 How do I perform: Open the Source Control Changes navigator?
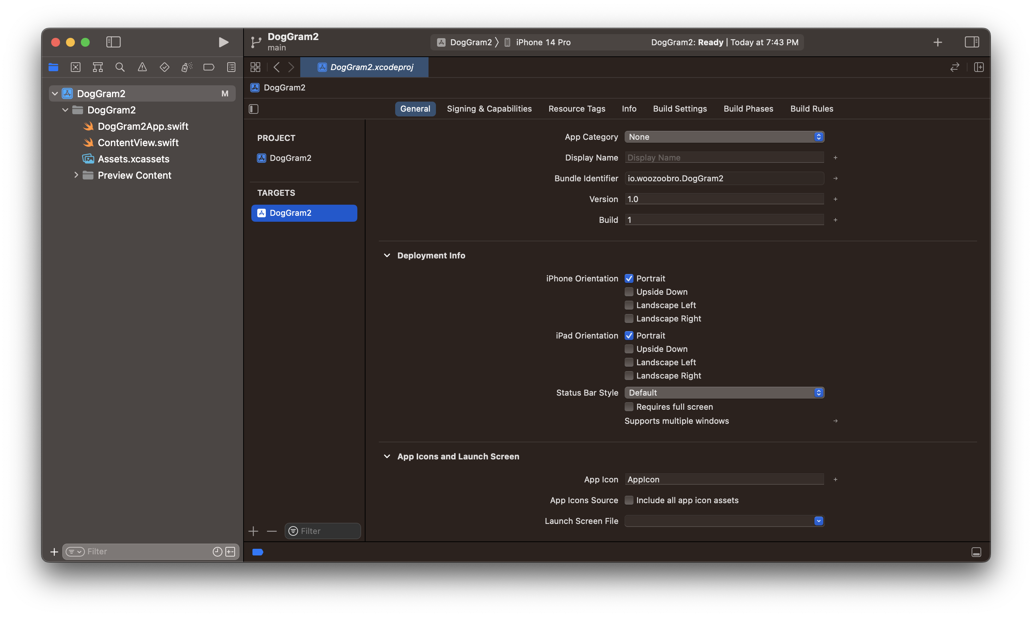tap(75, 67)
